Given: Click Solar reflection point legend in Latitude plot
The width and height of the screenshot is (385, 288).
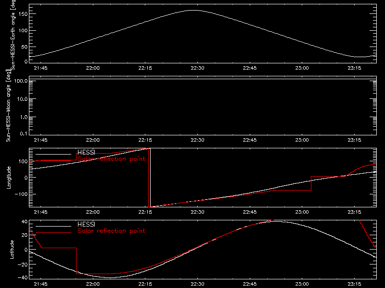Looking at the screenshot, I should [x=111, y=231].
